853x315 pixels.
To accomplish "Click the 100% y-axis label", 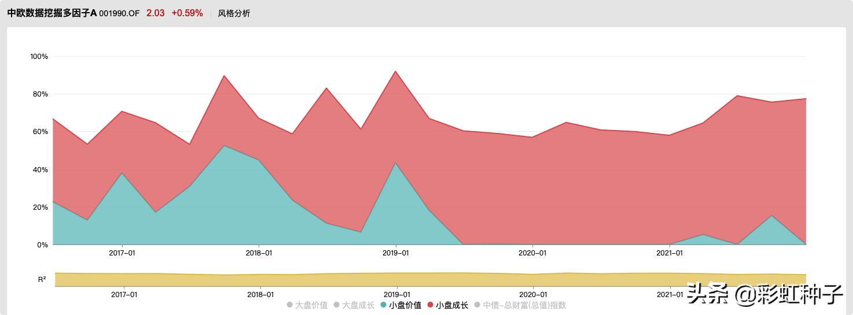I will (x=39, y=57).
